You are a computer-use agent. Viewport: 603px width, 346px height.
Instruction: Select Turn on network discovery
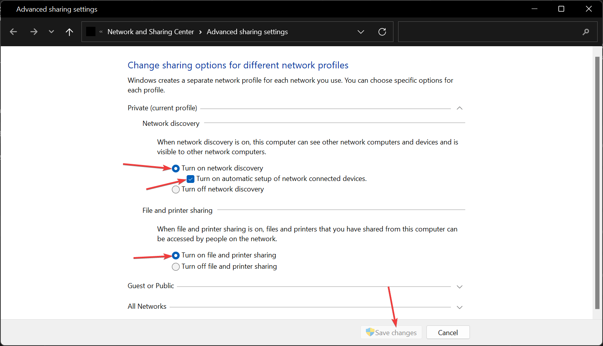coord(176,168)
